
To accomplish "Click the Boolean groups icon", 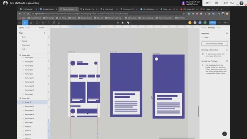I will (128, 23).
